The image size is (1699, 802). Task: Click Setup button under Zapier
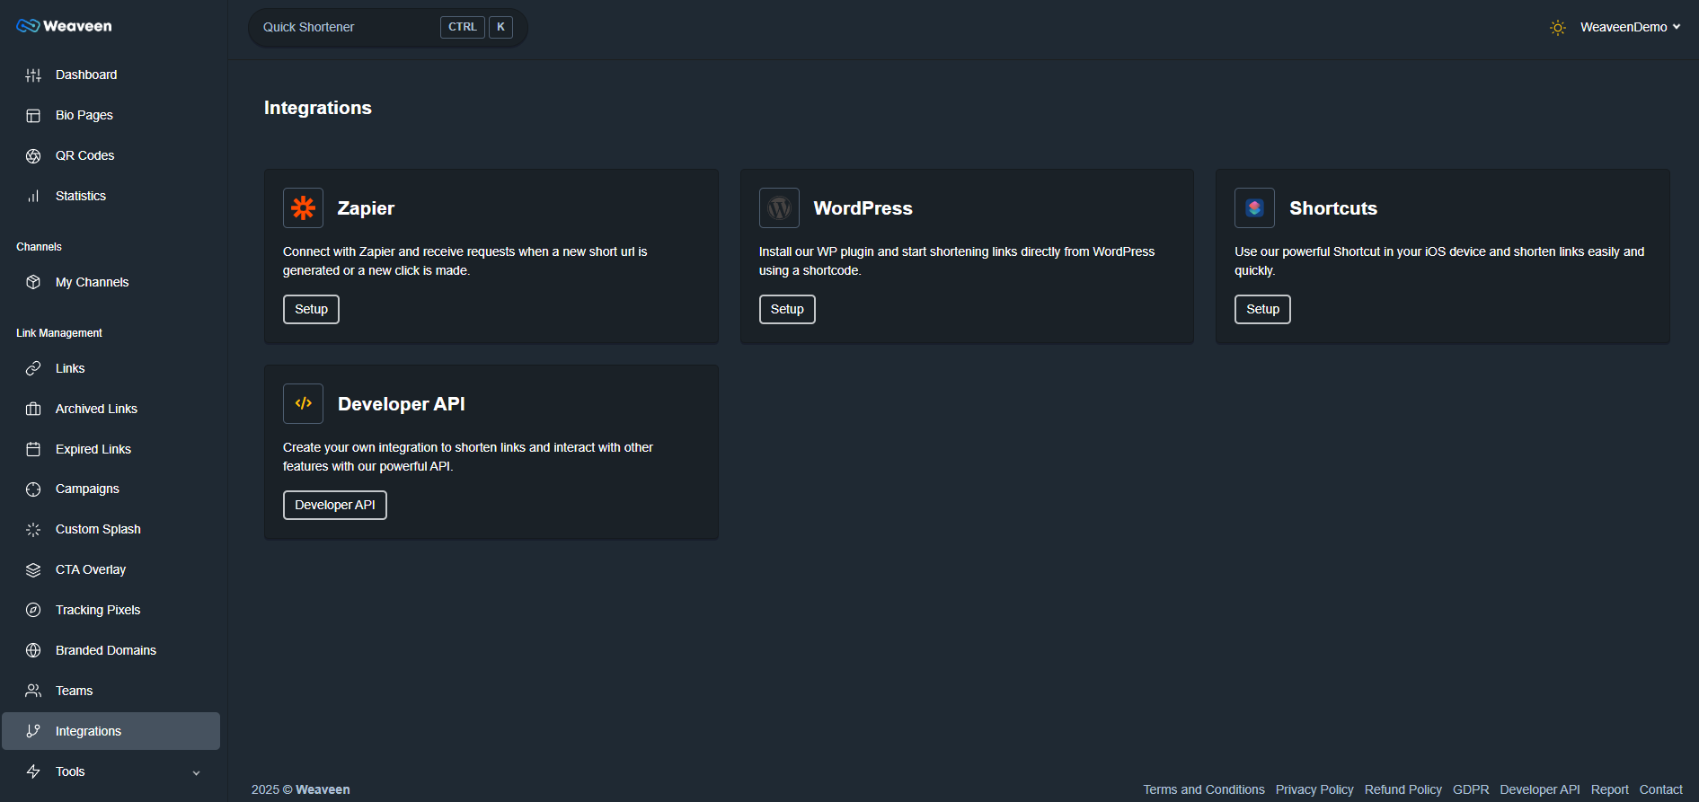click(311, 309)
